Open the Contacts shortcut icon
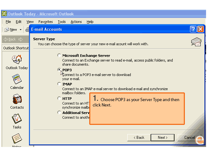 point(17,99)
